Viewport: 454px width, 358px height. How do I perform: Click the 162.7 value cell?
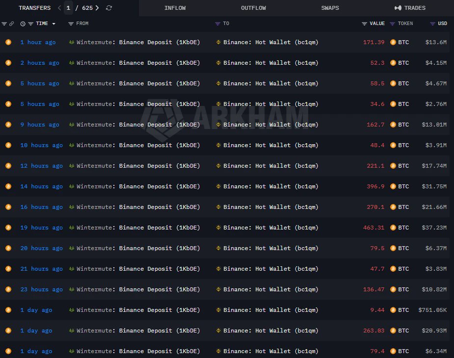coord(375,125)
